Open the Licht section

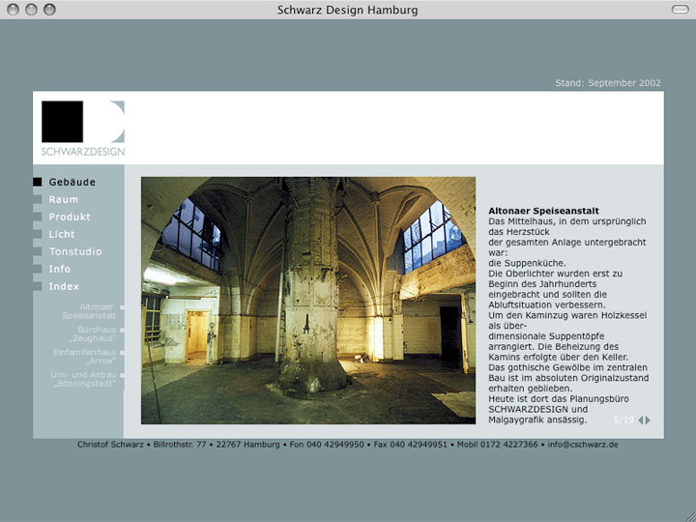(x=62, y=234)
